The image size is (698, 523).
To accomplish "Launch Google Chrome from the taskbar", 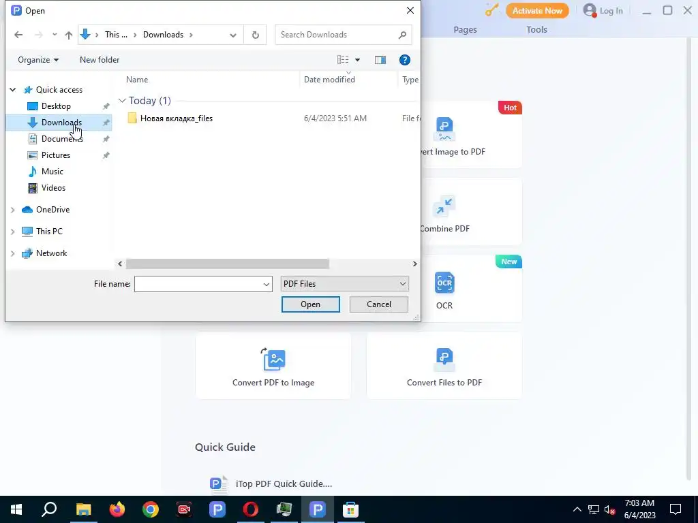I will pos(151,509).
